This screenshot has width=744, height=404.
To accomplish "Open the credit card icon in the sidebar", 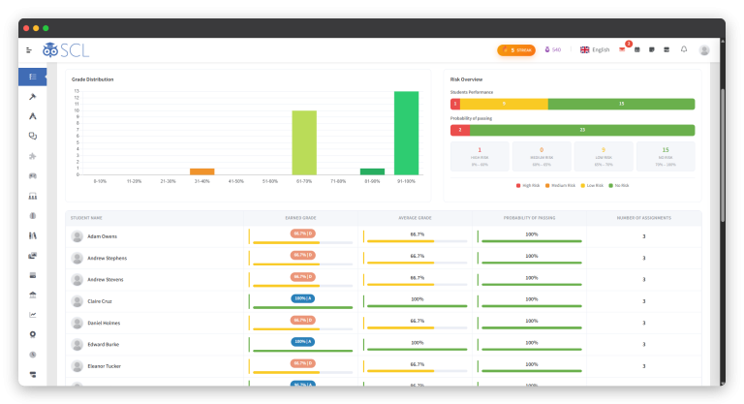I will click(33, 275).
